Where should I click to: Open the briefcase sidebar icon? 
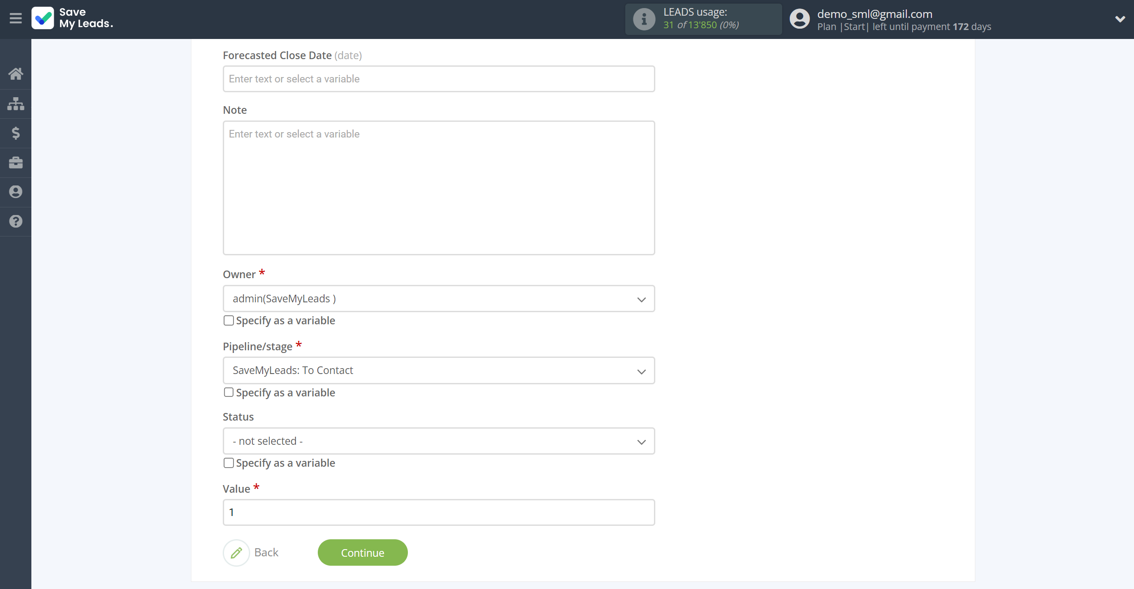[16, 163]
